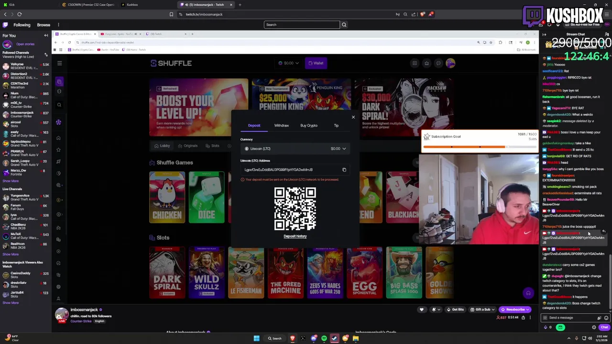Toggle Followed Channels sort order

46,55
